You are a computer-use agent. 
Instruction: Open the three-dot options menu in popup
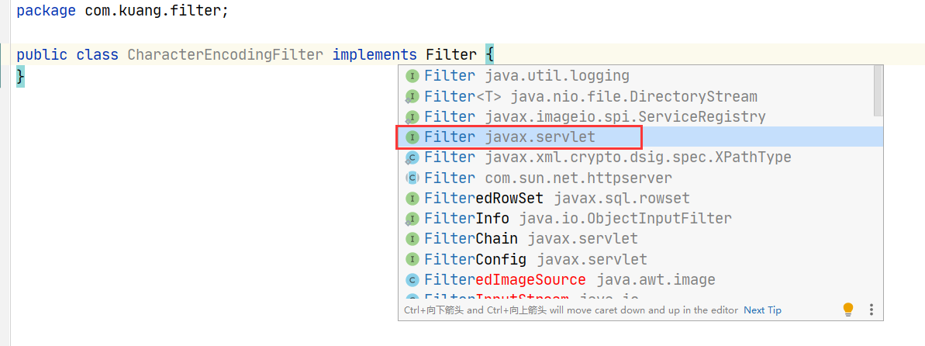click(x=871, y=310)
